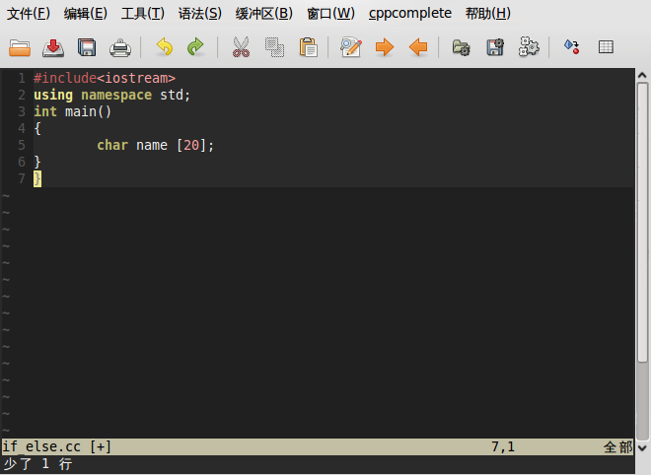Click on 'char name [20];' text
The width and height of the screenshot is (651, 475).
click(x=155, y=145)
